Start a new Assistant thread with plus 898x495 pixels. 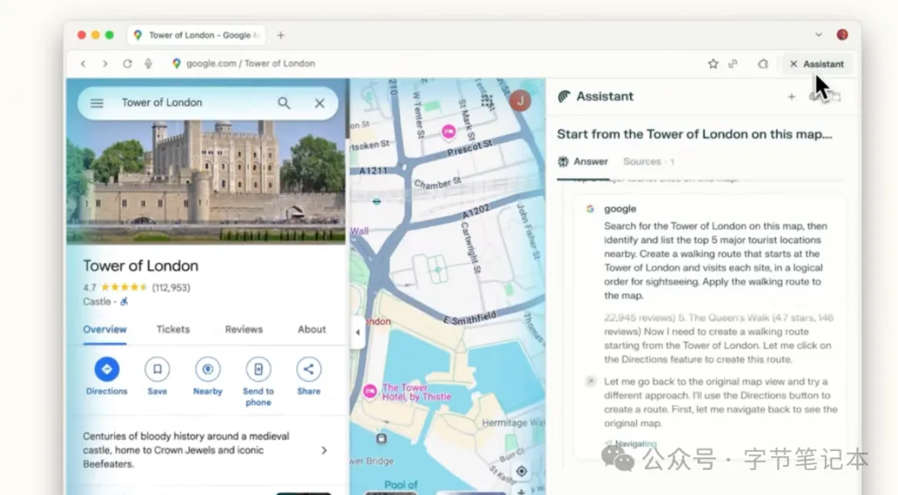pyautogui.click(x=792, y=97)
